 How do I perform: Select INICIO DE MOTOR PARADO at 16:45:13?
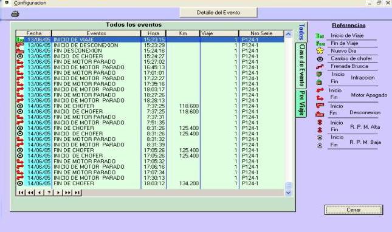pyautogui.click(x=150, y=67)
